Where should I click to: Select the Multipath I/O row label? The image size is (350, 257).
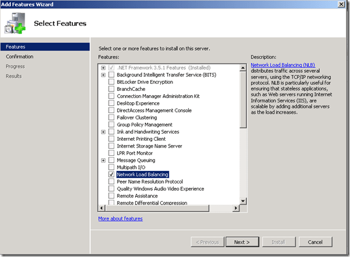(131, 167)
